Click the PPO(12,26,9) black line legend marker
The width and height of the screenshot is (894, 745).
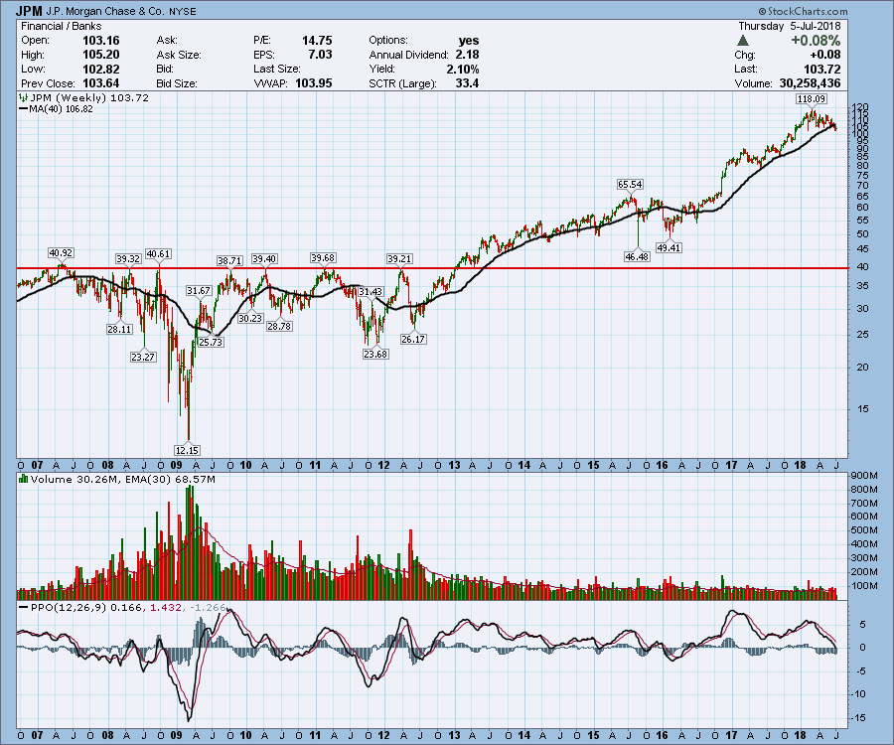[24, 607]
